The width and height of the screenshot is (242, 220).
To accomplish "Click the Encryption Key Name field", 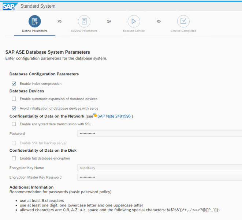I will tap(160, 168).
